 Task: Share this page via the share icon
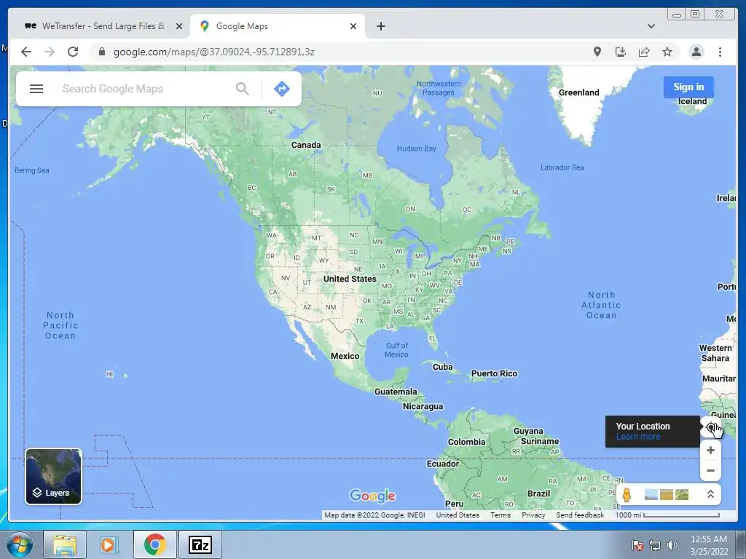pyautogui.click(x=644, y=52)
